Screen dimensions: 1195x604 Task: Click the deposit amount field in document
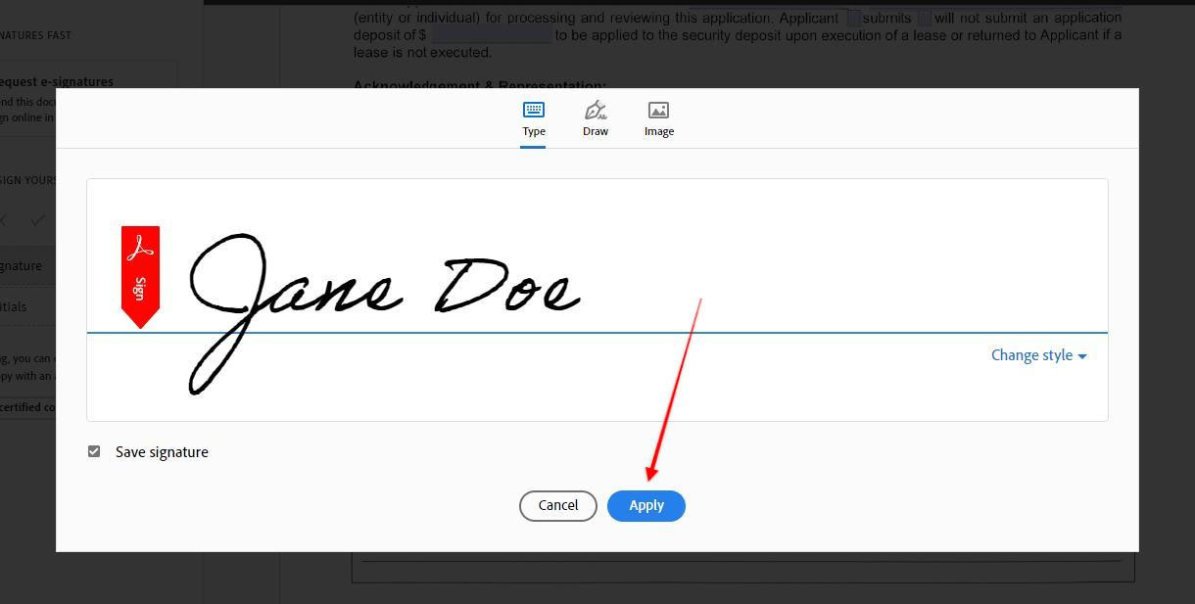[x=492, y=35]
